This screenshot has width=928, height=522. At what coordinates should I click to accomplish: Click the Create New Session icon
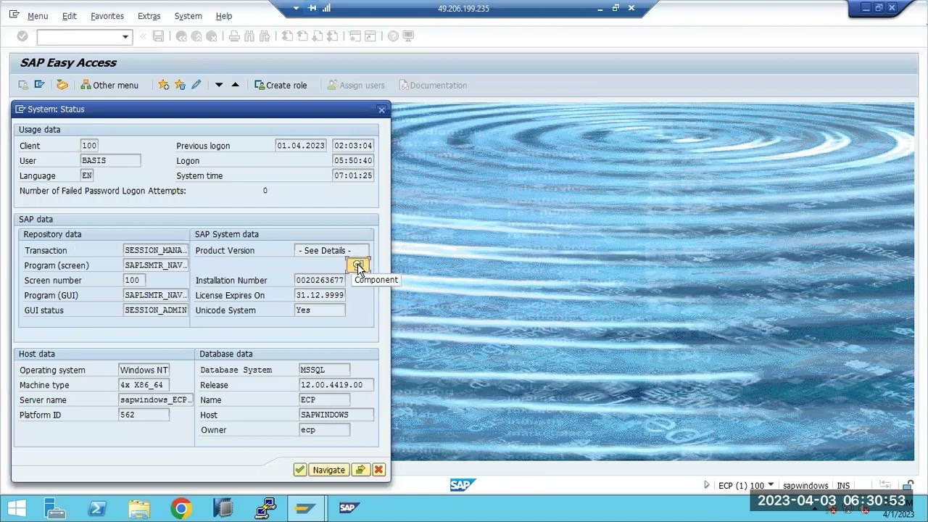click(x=355, y=36)
